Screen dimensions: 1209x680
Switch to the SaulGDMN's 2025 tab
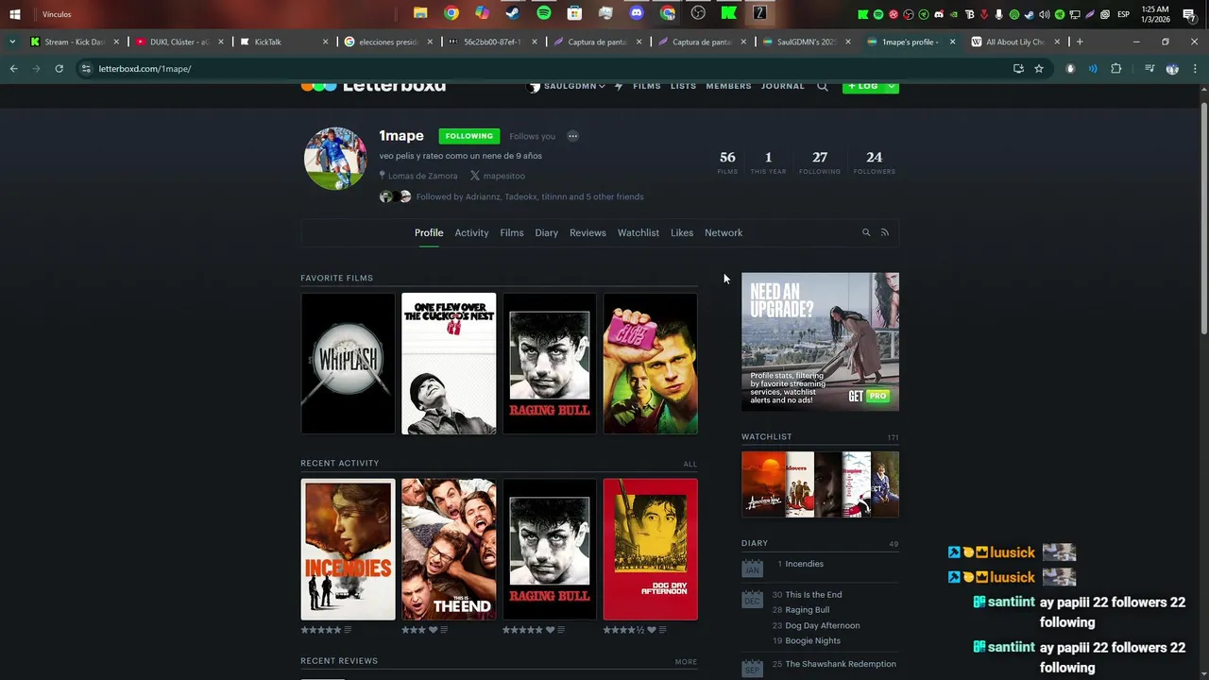tap(806, 42)
